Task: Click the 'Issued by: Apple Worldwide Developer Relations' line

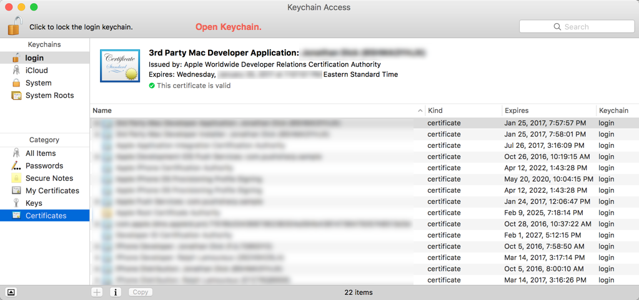Action: (265, 64)
